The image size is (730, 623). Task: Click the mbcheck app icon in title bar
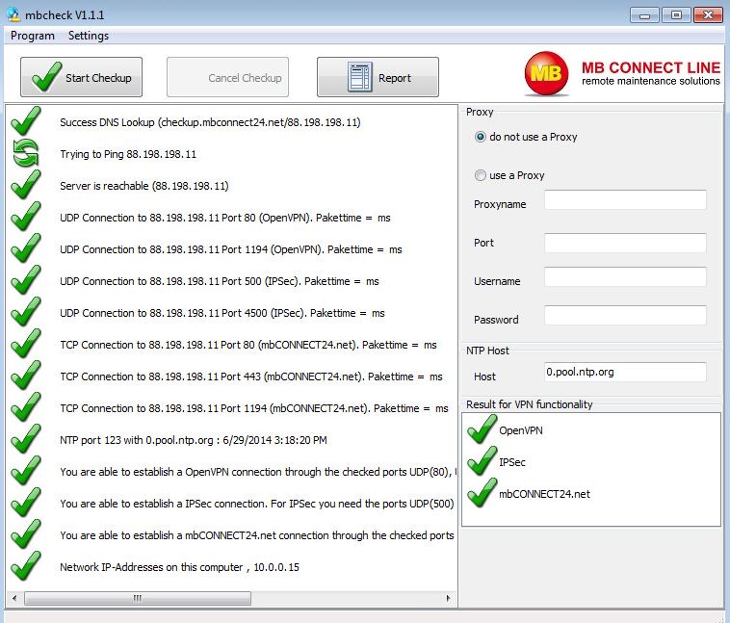(x=14, y=14)
